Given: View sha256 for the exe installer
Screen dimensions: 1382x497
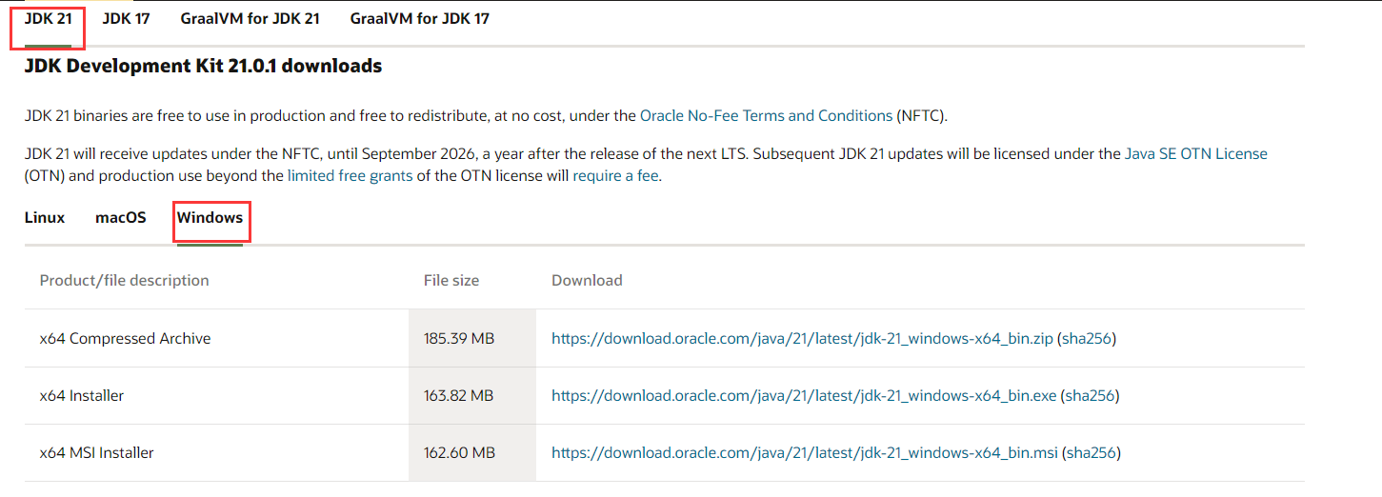Looking at the screenshot, I should click(1091, 395).
